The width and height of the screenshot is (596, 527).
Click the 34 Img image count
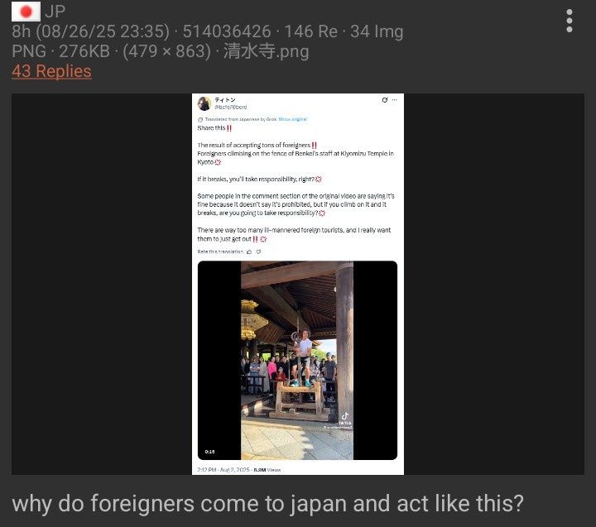click(x=377, y=31)
